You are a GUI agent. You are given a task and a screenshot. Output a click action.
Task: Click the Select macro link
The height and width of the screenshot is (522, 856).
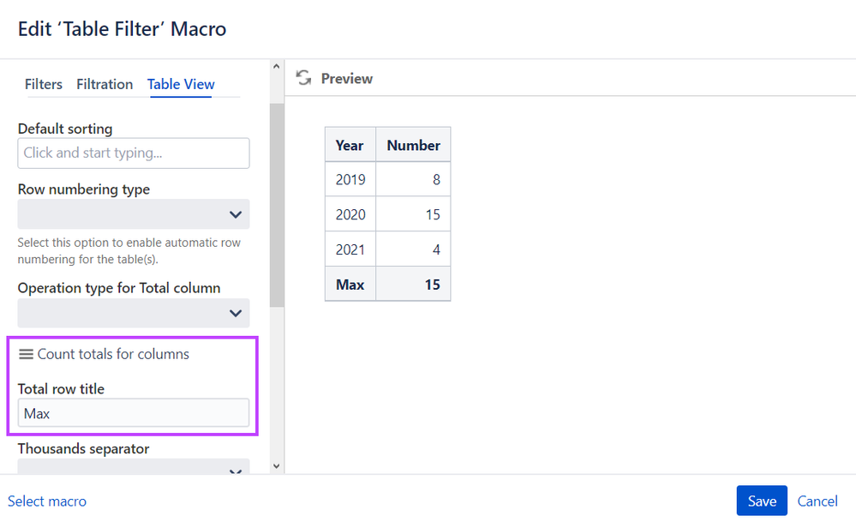pos(47,501)
